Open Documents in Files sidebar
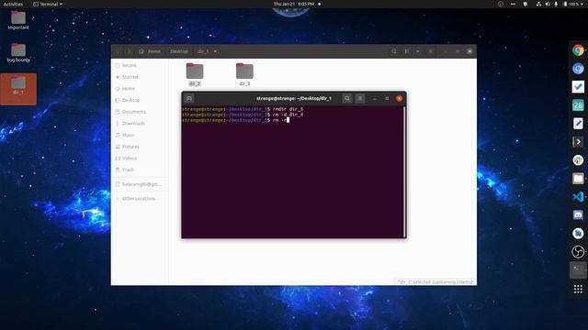Image resolution: width=588 pixels, height=330 pixels. click(x=140, y=112)
